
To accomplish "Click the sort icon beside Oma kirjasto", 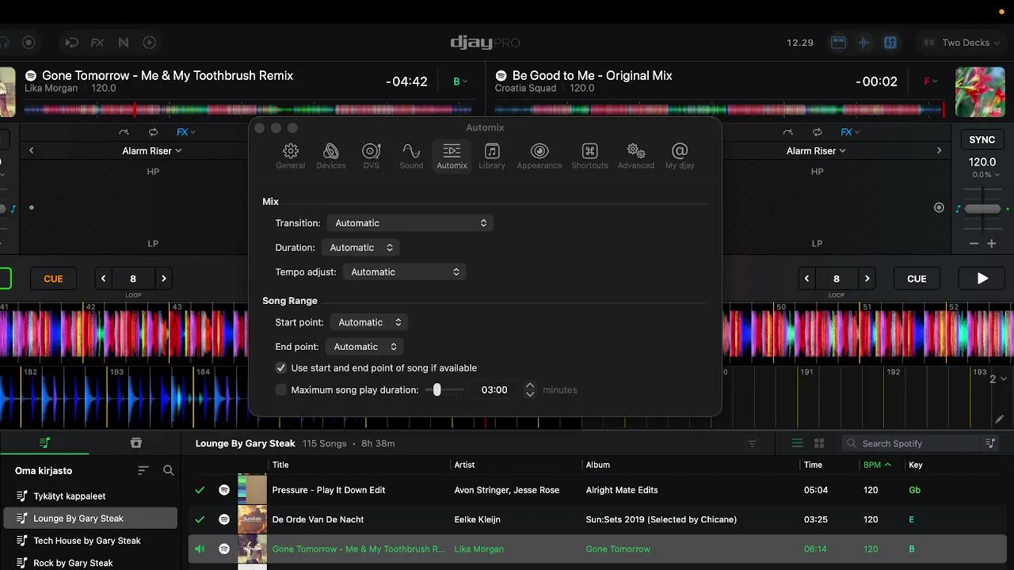I will [x=143, y=470].
